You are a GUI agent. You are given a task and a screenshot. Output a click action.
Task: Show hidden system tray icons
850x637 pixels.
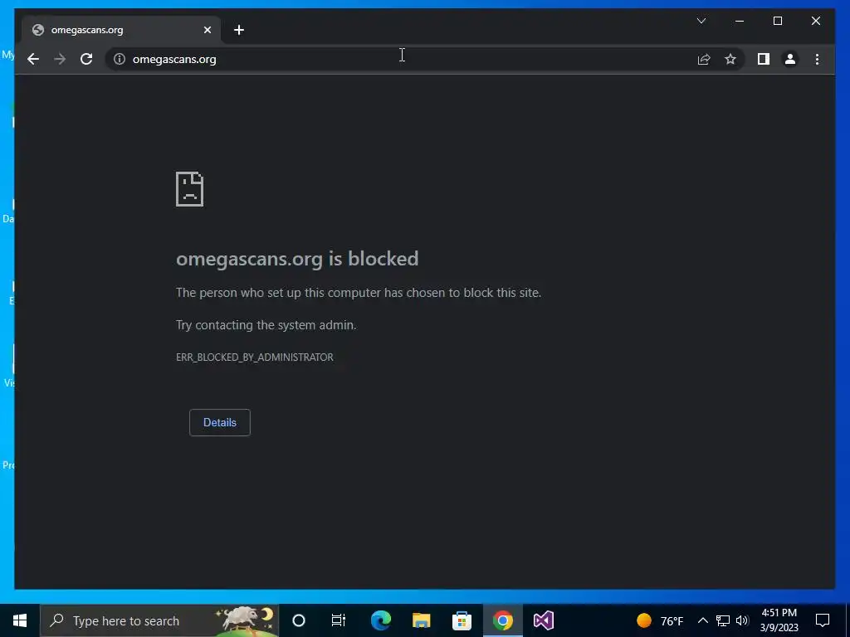(702, 620)
